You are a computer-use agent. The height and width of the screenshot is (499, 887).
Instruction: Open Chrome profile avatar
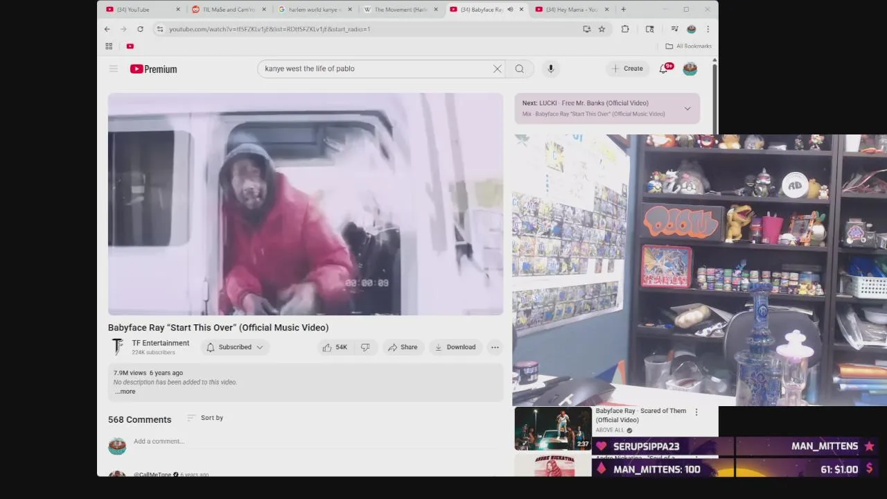click(x=691, y=29)
